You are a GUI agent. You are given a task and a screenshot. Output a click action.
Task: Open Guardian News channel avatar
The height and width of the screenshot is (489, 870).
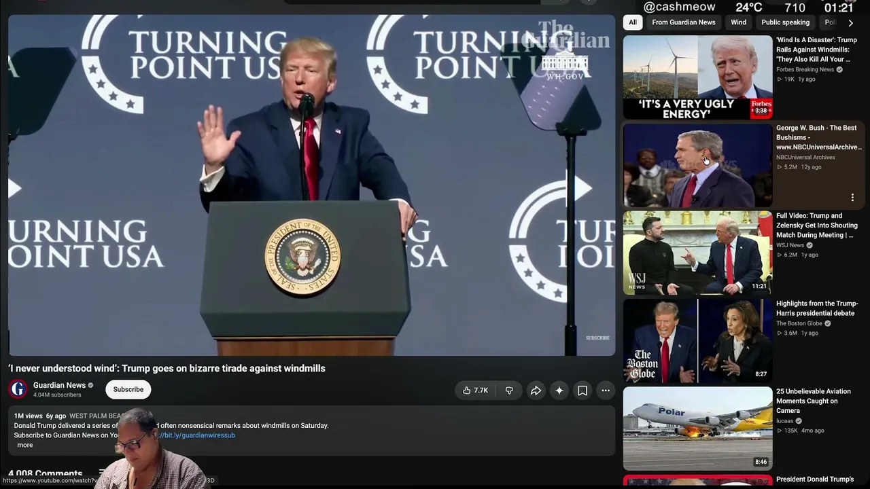point(18,389)
